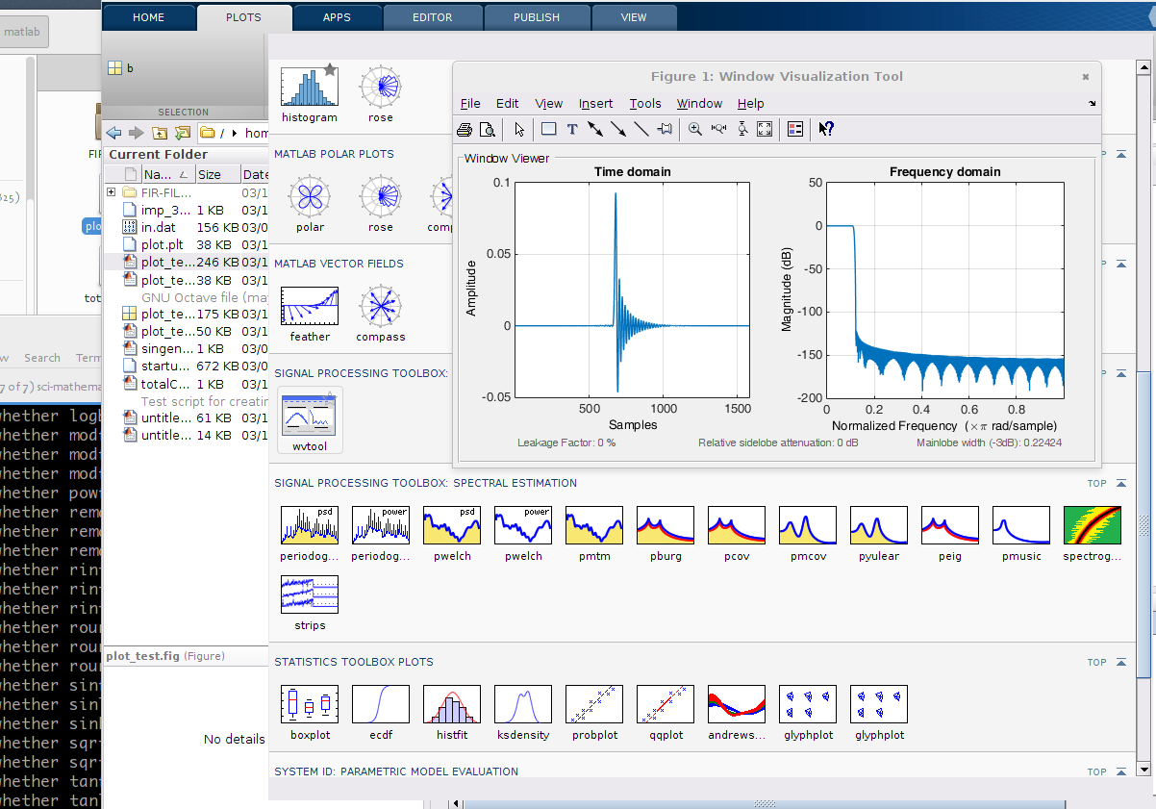
Task: Open the EDITOR tab
Action: (433, 17)
